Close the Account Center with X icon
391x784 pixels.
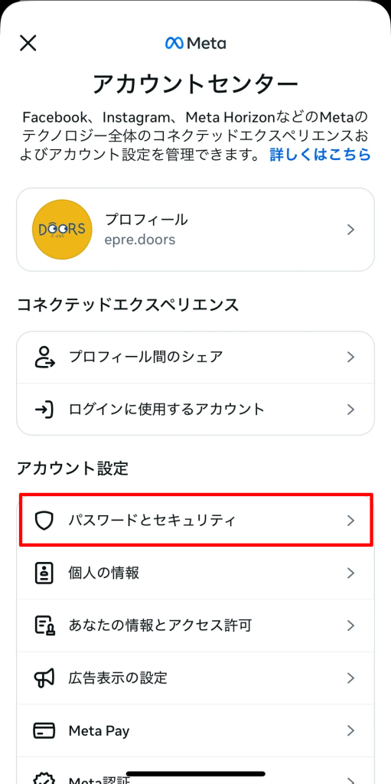[28, 43]
